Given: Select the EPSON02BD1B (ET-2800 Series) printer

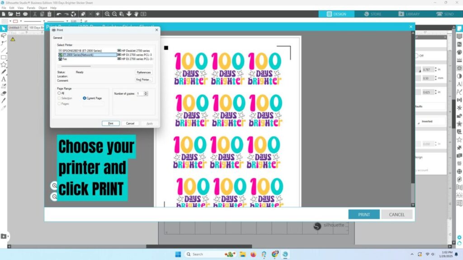Looking at the screenshot, I should point(80,51).
